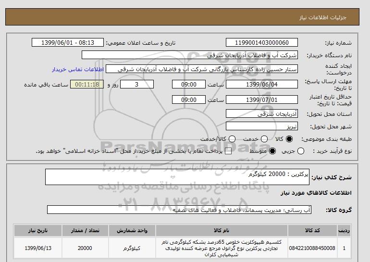Click the تاریخ نیاز column header
This screenshot has width=370, height=262.
pos(38,231)
